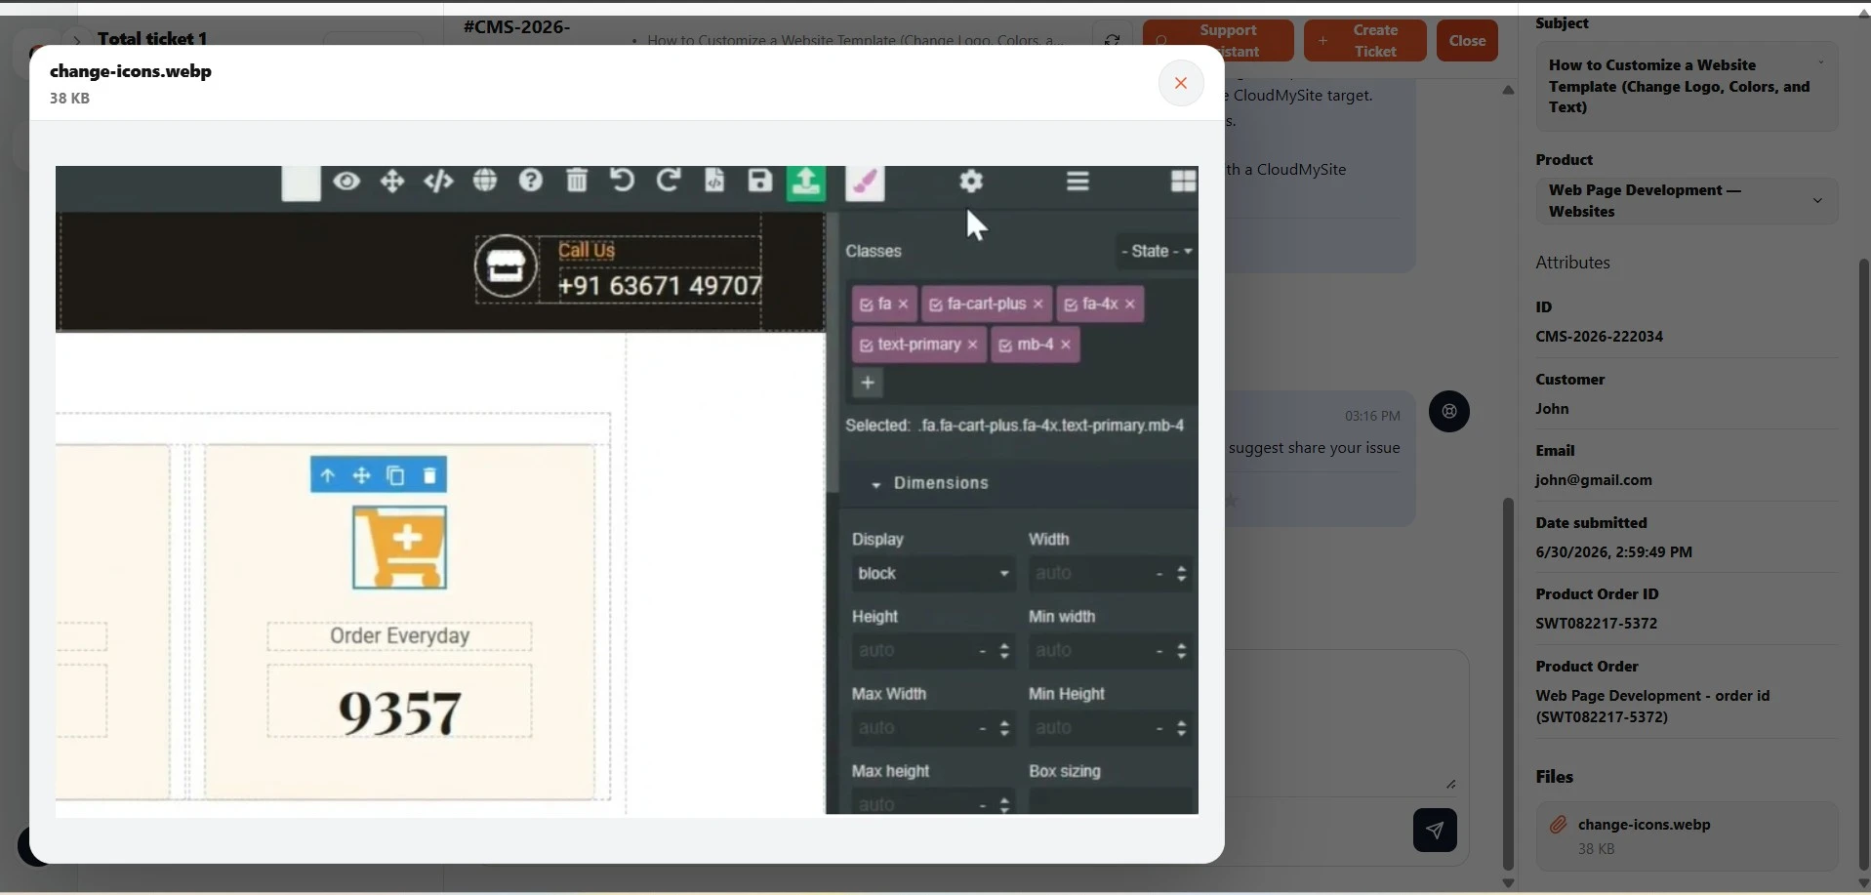The width and height of the screenshot is (1871, 895).
Task: Click the send message paper plane button
Action: (1435, 831)
